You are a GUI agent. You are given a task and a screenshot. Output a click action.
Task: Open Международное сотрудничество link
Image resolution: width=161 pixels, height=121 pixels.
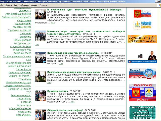22,42
